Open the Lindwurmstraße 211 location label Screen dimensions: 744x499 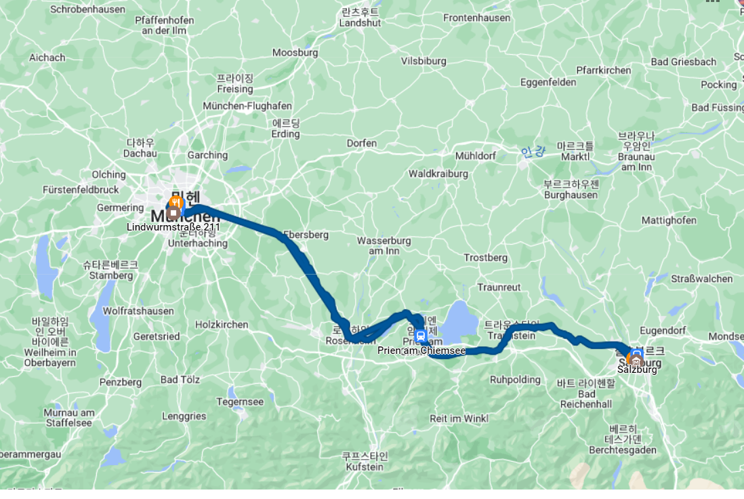click(173, 227)
